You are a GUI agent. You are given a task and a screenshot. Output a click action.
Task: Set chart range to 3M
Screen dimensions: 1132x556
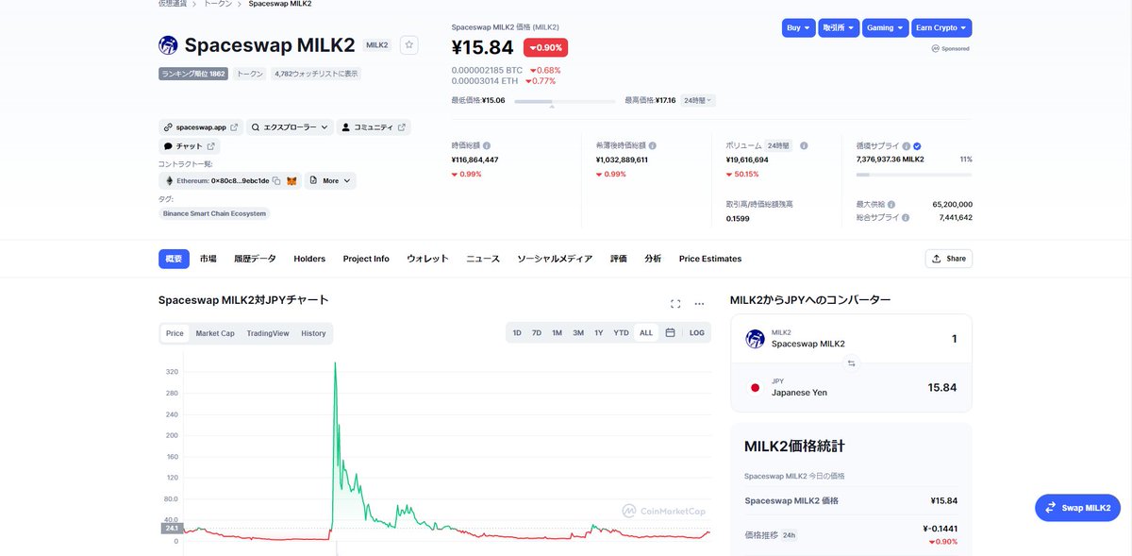(578, 333)
